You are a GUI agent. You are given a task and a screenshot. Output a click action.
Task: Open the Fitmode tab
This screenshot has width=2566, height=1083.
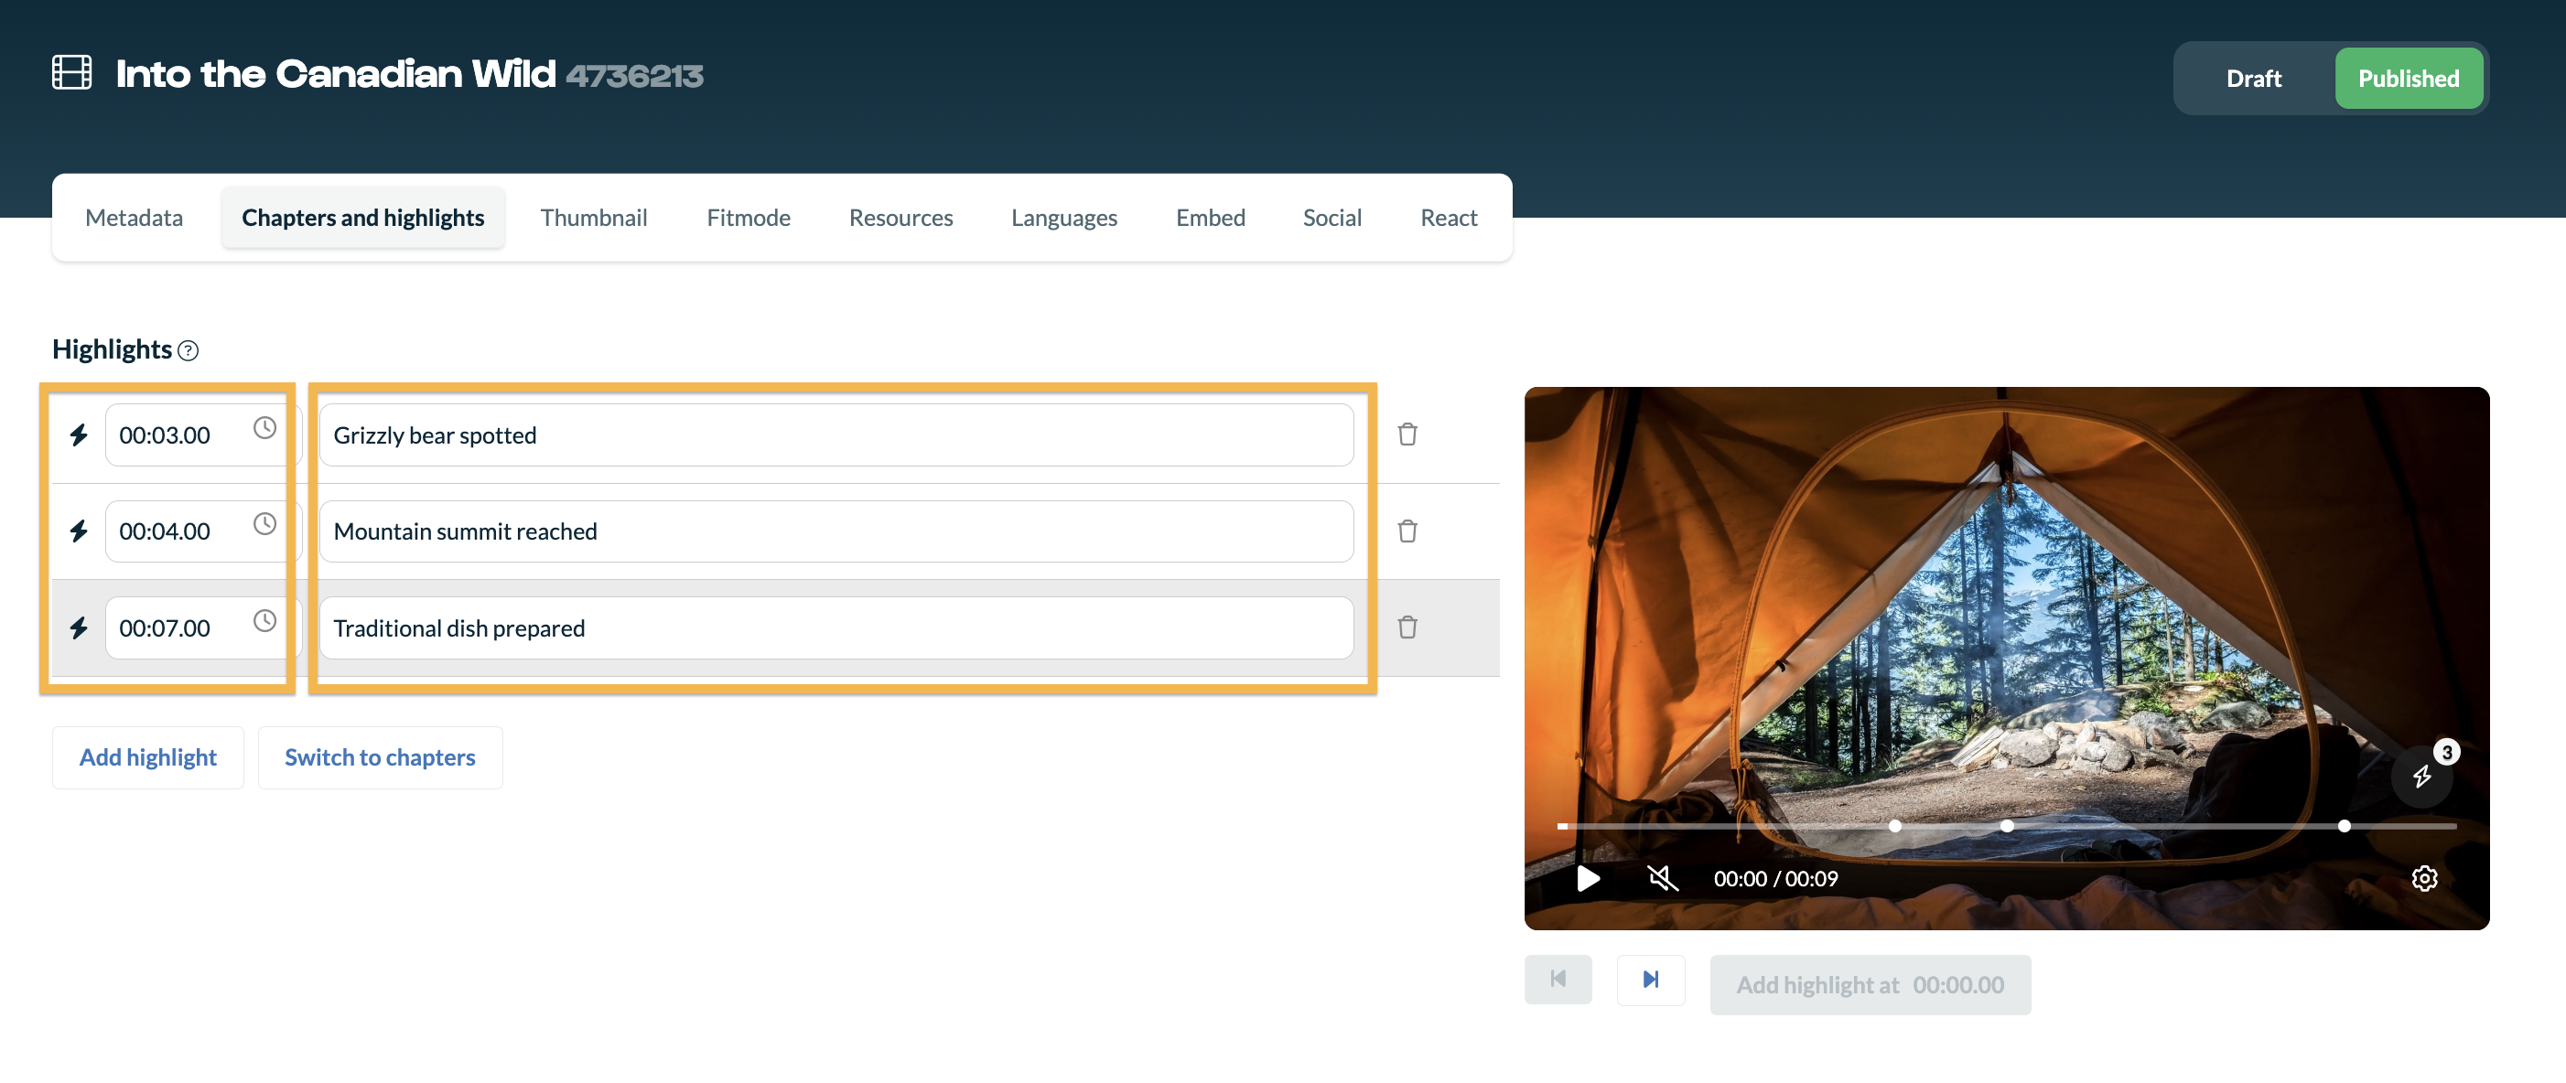pyautogui.click(x=748, y=217)
